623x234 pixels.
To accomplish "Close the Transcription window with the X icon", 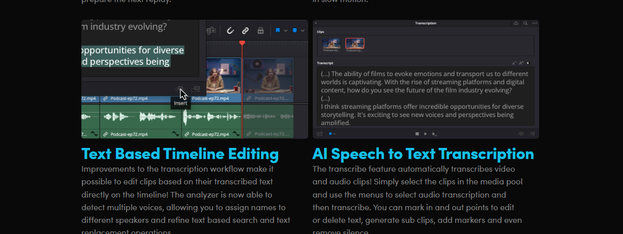I will tap(315, 23).
